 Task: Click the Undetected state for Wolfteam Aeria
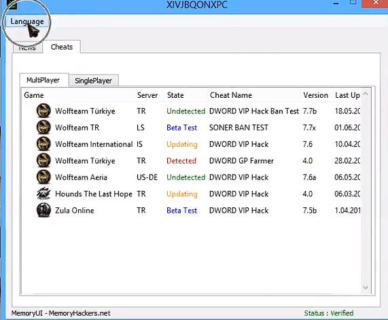(x=186, y=177)
